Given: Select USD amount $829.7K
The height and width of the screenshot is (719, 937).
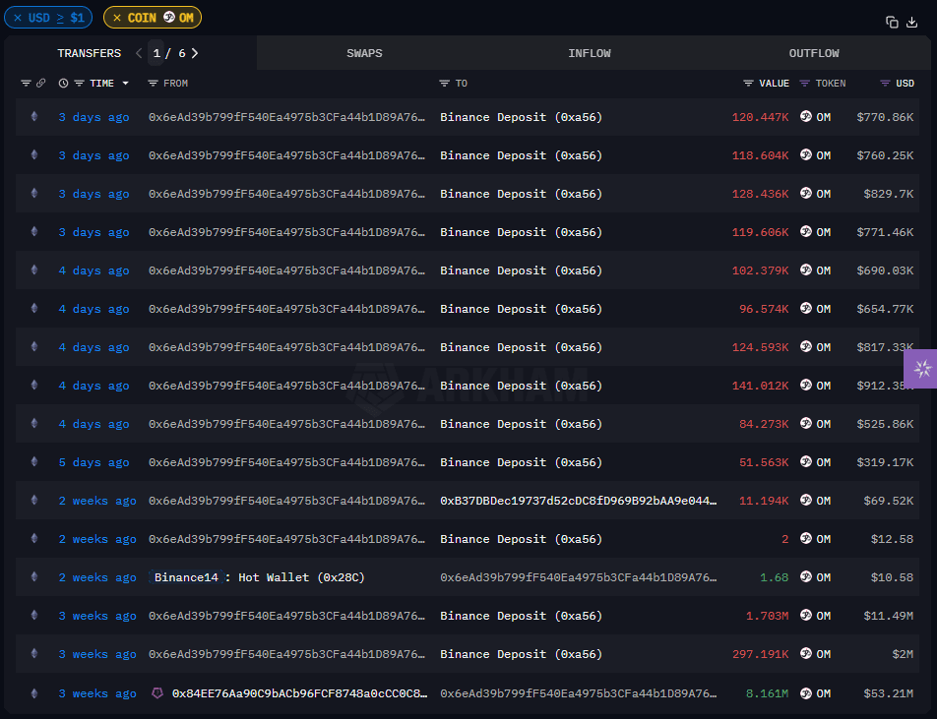Looking at the screenshot, I should point(888,194).
